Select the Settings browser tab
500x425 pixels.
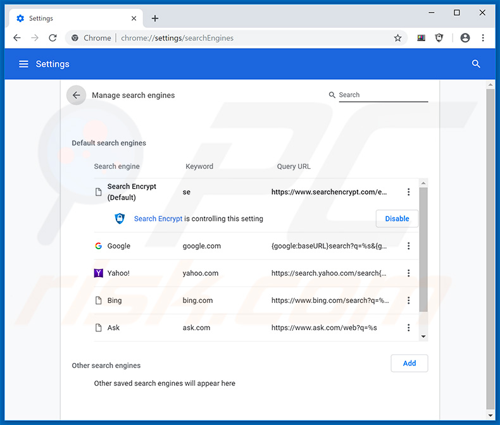pyautogui.click(x=75, y=18)
